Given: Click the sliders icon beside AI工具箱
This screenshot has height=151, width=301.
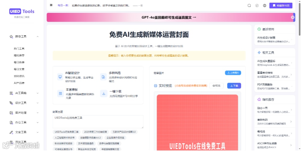Looking at the screenshot, I should pos(11,93).
